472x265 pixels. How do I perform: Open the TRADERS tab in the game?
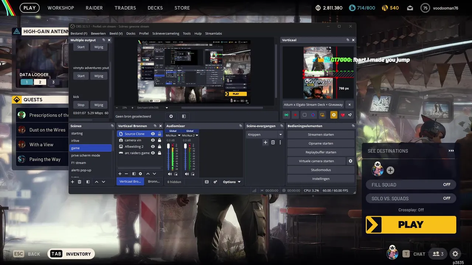[125, 8]
